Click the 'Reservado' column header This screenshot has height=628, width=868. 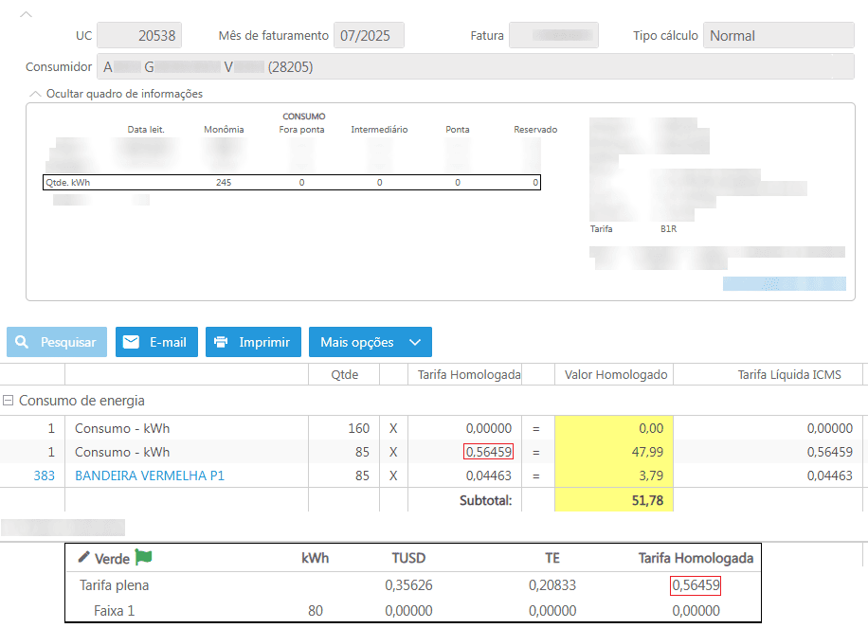coord(535,130)
